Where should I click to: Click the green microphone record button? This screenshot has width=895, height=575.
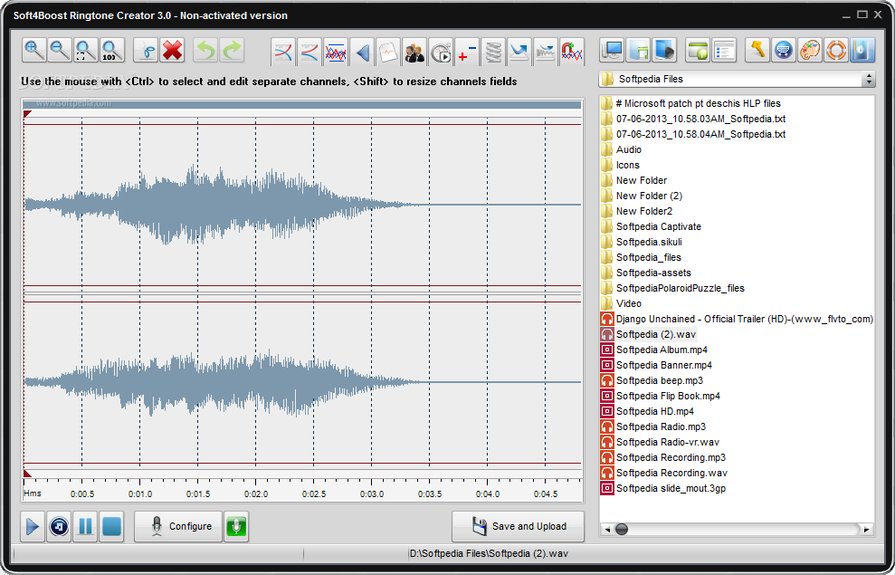[x=236, y=526]
